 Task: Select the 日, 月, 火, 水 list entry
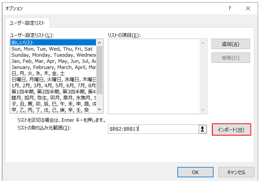tap(53, 73)
